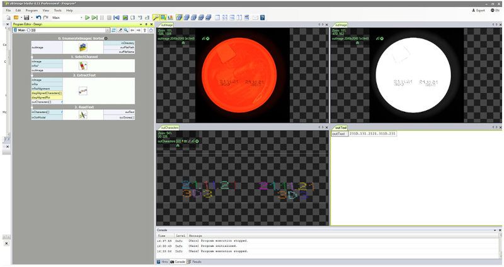Click the Run program play button
Viewport: 504px width, 267px height.
[x=88, y=18]
